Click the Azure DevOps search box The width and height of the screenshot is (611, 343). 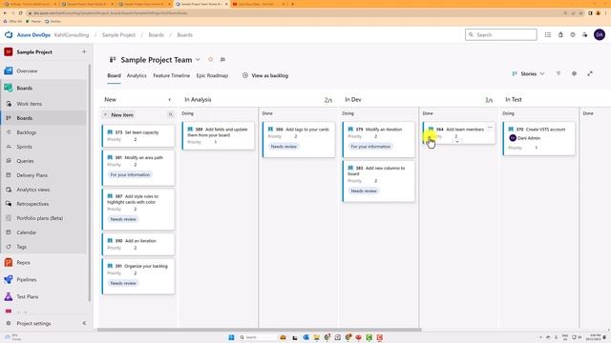(500, 35)
